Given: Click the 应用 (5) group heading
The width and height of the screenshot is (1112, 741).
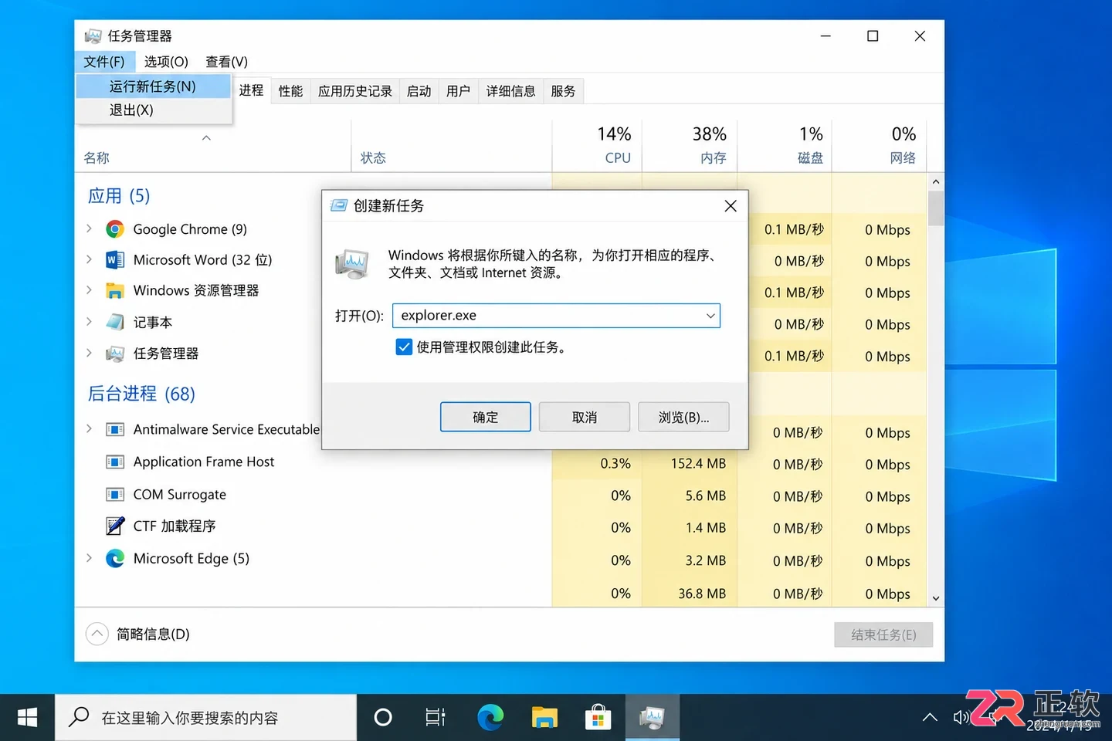Looking at the screenshot, I should 119,196.
